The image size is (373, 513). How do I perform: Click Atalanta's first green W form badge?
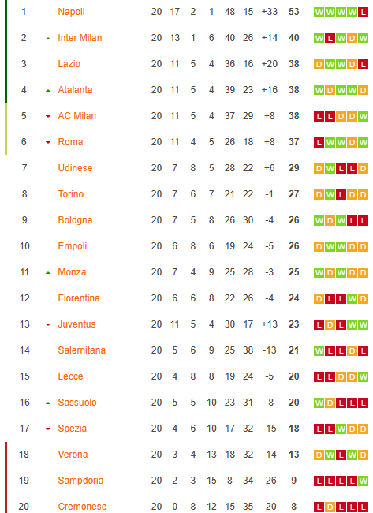(319, 91)
